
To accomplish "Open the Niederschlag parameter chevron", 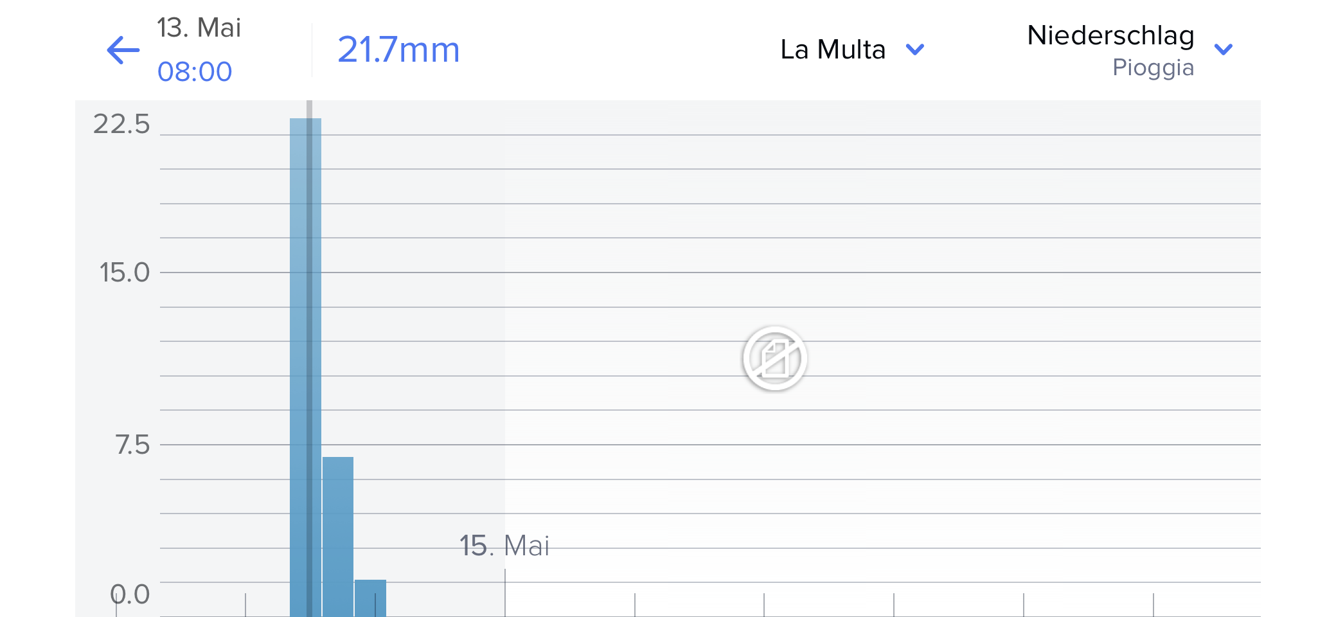I will (1223, 49).
